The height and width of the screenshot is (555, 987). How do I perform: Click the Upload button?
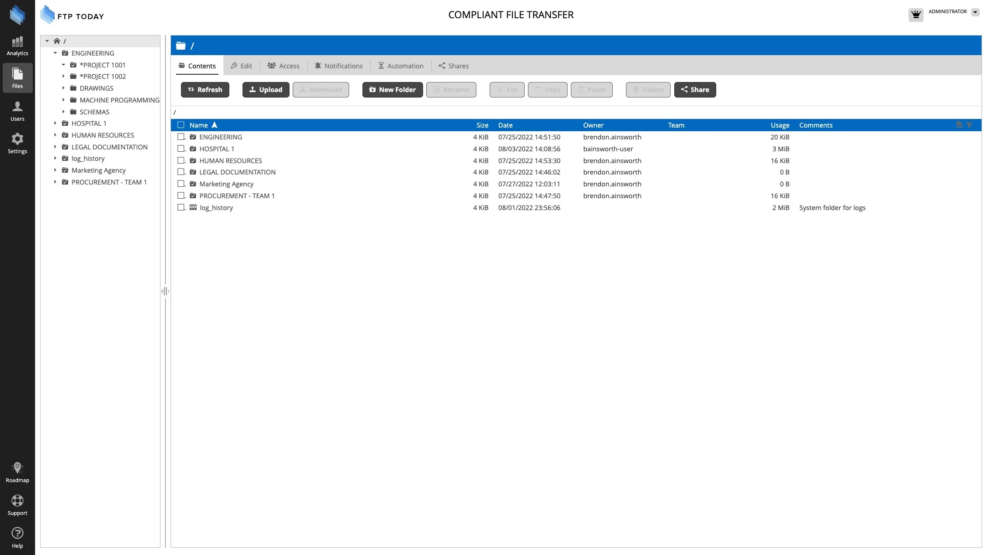click(266, 90)
